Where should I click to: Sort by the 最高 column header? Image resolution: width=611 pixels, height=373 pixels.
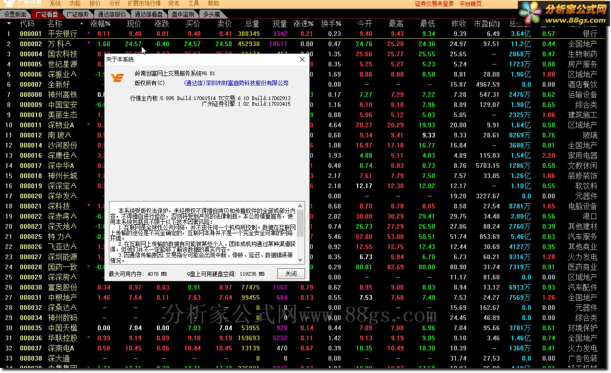[396, 24]
